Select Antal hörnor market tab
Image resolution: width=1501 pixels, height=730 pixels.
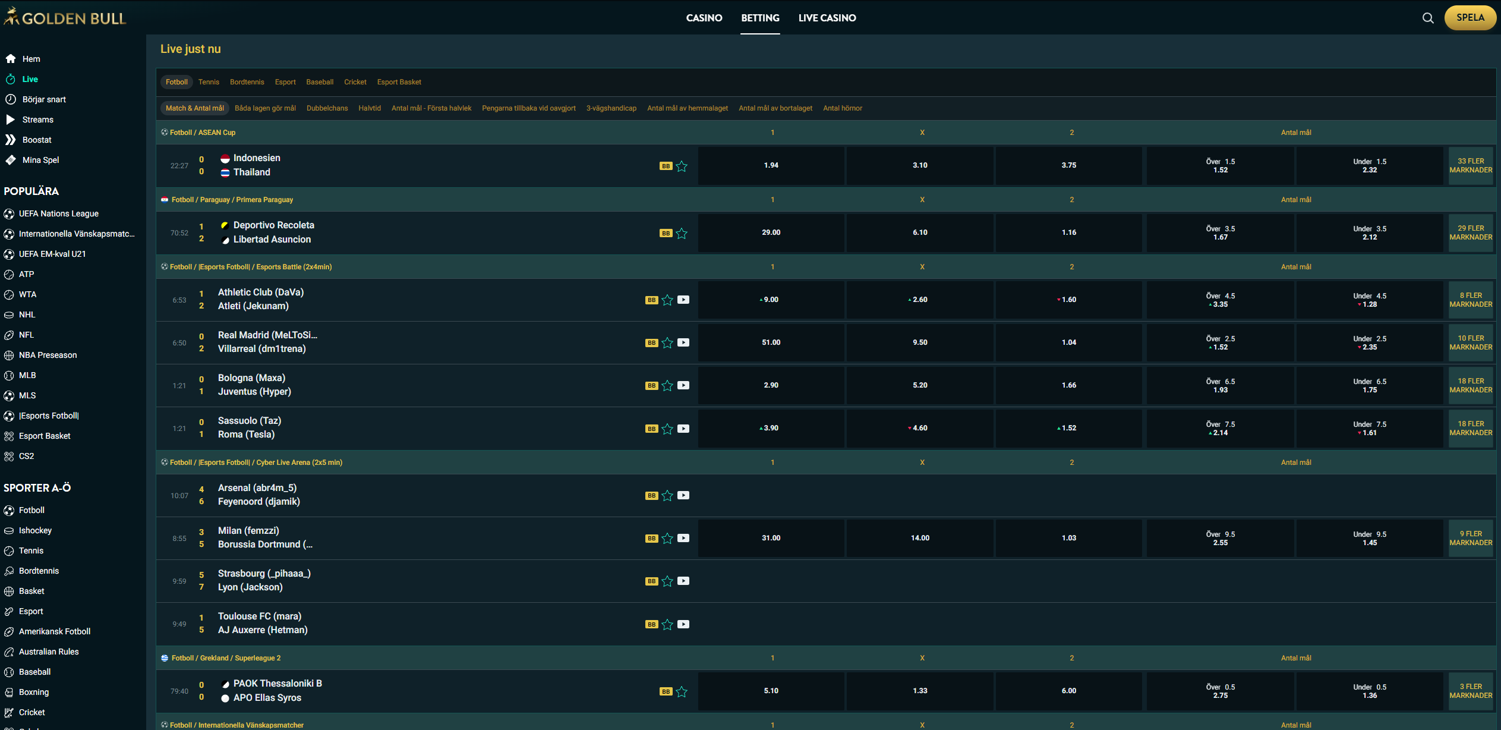click(842, 108)
